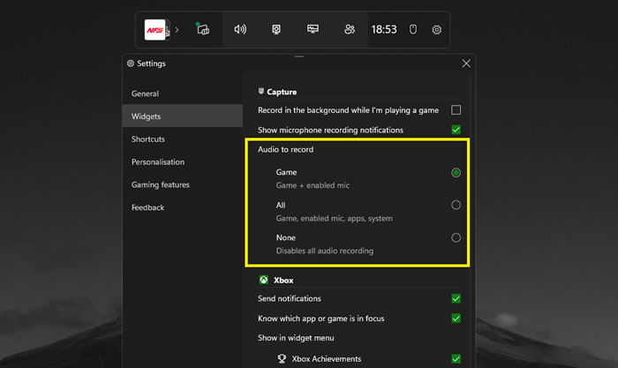Select the General settings tab
The width and height of the screenshot is (618, 368).
(x=183, y=94)
